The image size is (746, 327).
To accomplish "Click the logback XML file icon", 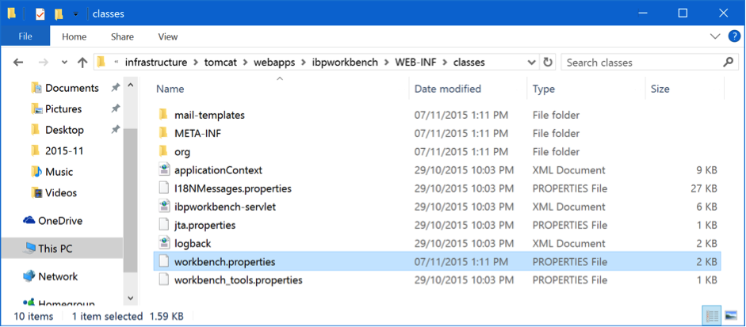I will click(x=163, y=243).
